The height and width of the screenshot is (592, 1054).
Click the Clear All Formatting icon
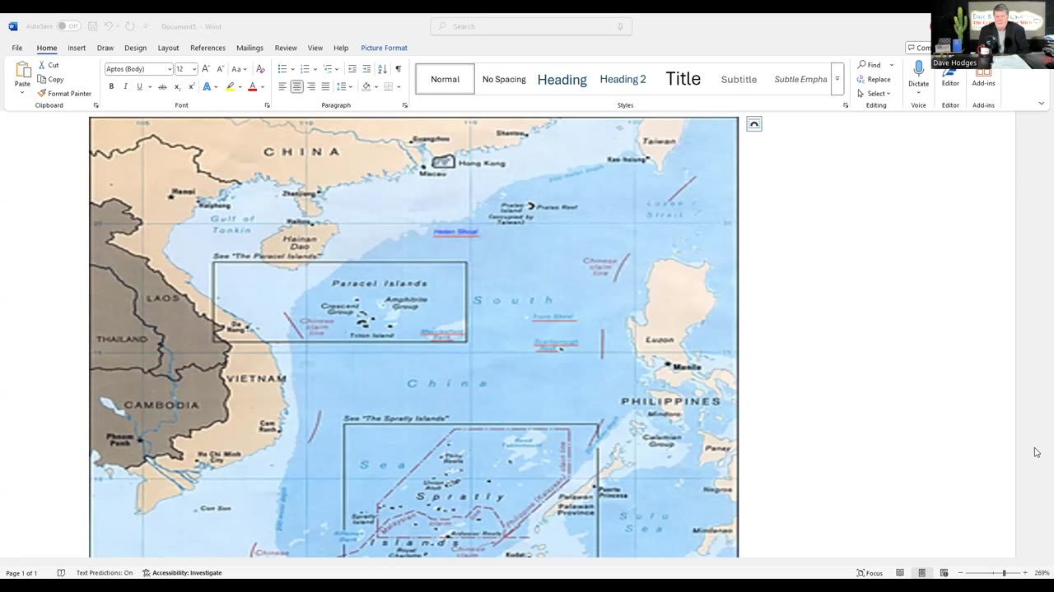coord(260,69)
